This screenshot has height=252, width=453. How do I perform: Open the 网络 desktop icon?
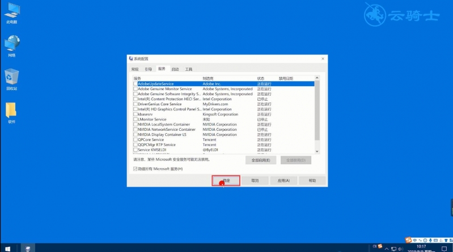[x=12, y=46]
